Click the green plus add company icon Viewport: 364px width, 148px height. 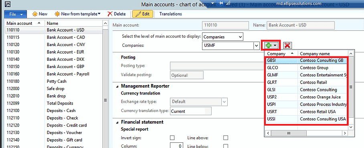coord(269,45)
